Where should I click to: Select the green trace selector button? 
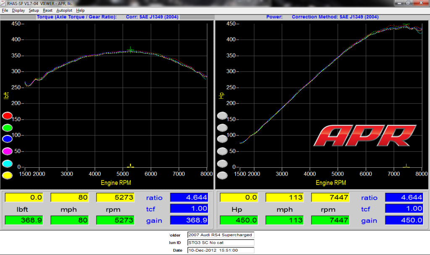[6, 127]
